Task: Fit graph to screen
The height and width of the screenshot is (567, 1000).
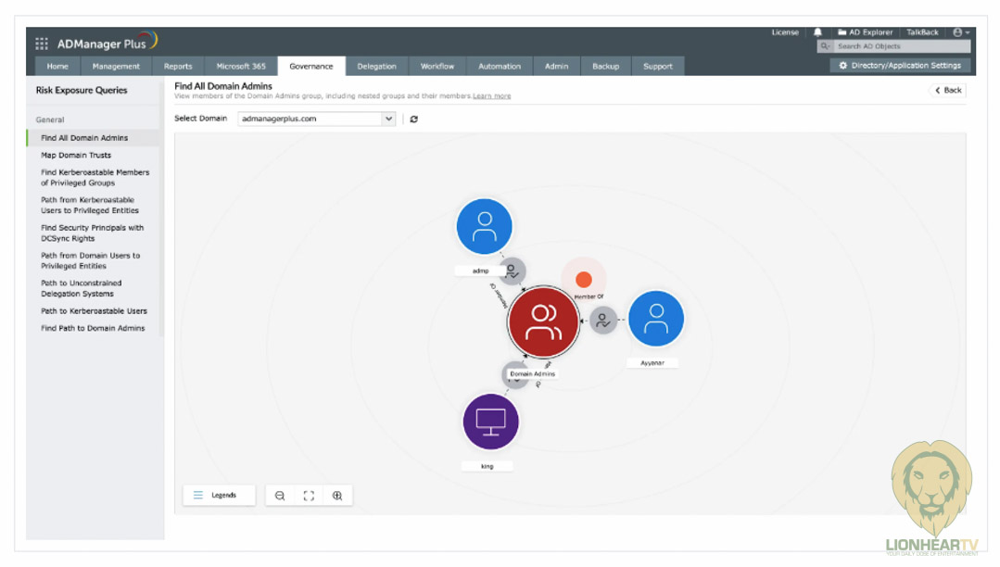Action: pyautogui.click(x=309, y=496)
